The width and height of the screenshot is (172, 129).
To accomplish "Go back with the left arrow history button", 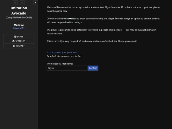I will 15,3.
